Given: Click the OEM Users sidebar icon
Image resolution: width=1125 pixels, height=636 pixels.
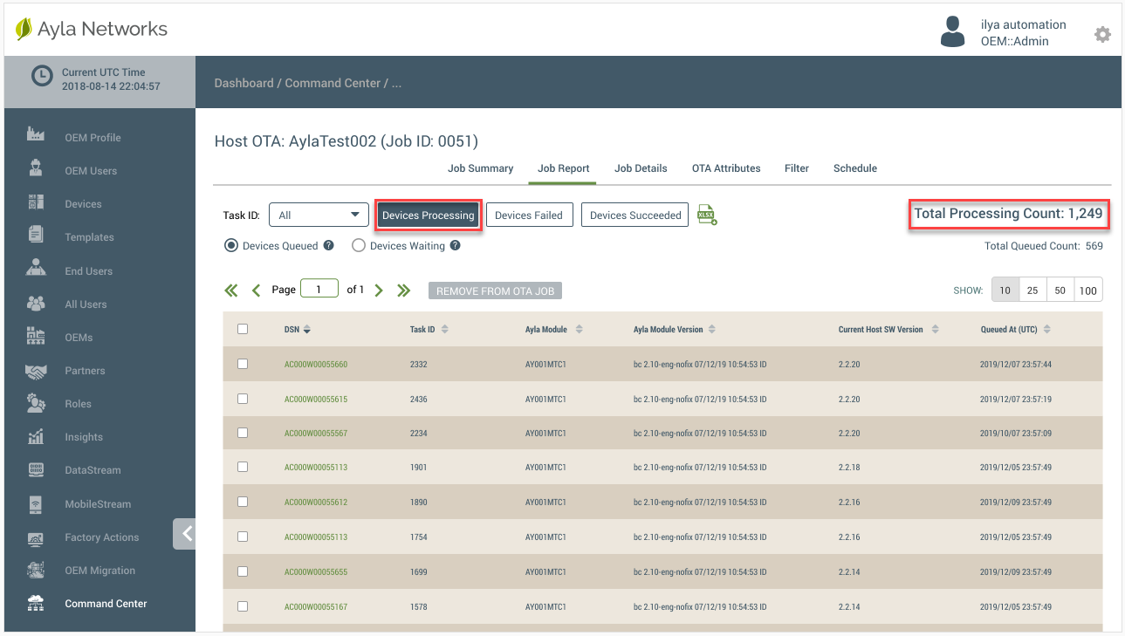Looking at the screenshot, I should click(36, 168).
